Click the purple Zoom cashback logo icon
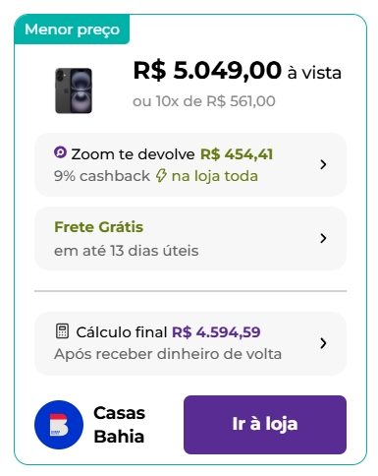Image resolution: width=378 pixels, height=476 pixels. pyautogui.click(x=60, y=152)
